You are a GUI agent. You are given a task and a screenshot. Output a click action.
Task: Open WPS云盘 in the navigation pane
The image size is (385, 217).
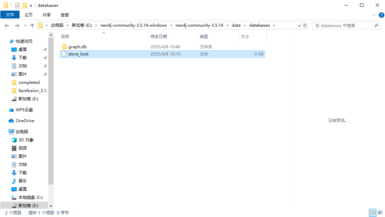coord(24,110)
